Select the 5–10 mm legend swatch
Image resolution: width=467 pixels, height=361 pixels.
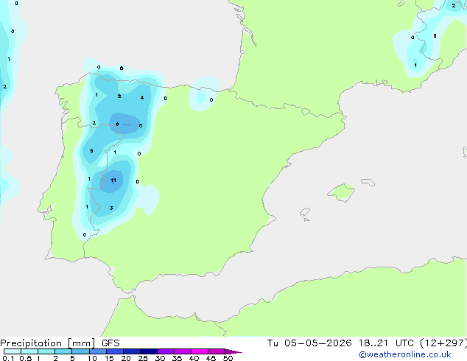click(80, 351)
